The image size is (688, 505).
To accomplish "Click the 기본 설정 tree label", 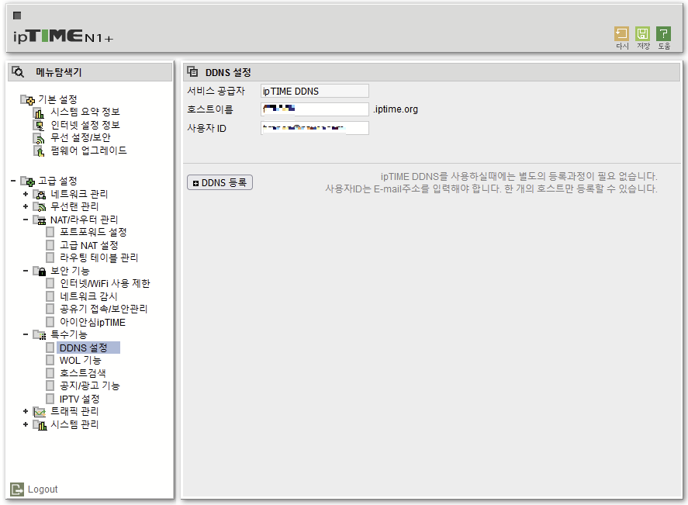I will click(57, 99).
